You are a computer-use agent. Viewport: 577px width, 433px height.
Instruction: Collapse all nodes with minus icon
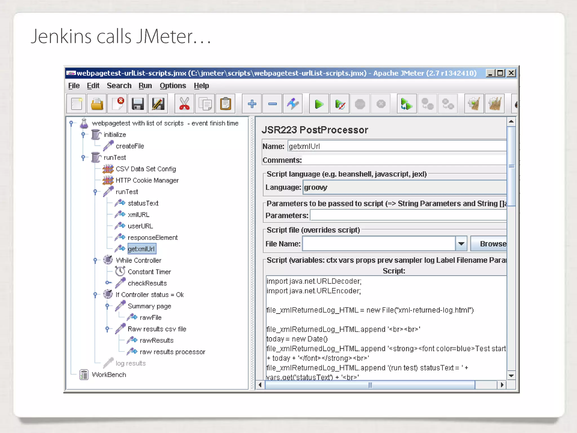click(x=272, y=104)
